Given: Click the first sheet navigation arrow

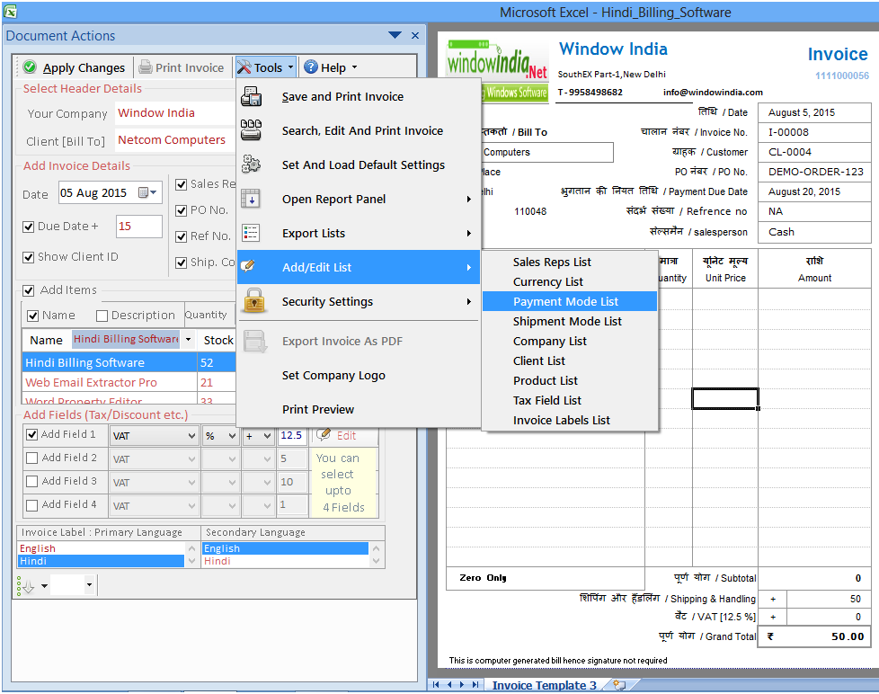Looking at the screenshot, I should pyautogui.click(x=436, y=684).
